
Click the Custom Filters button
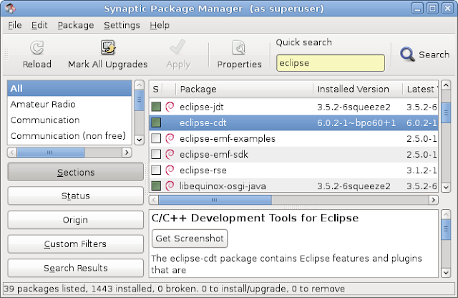pyautogui.click(x=76, y=244)
